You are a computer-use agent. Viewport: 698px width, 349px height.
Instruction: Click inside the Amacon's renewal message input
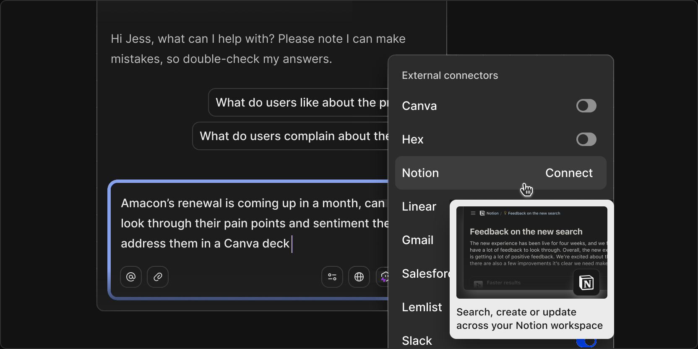pos(248,240)
